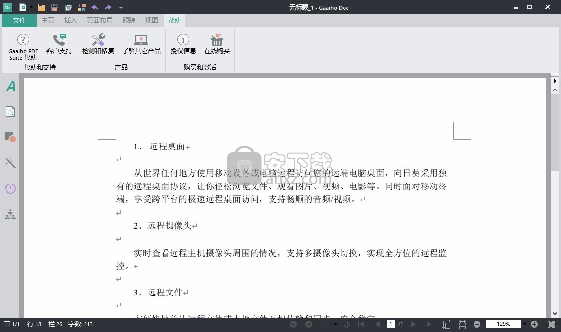Click the 行 18 line indicator
561x332 pixels.
[x=34, y=324]
